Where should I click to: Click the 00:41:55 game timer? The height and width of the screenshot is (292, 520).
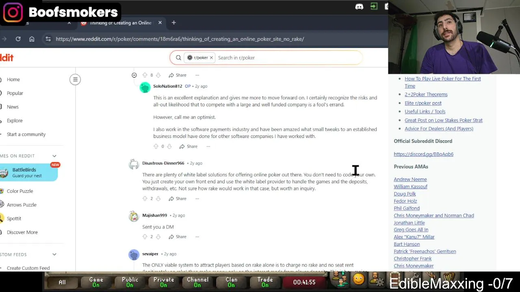[304, 282]
